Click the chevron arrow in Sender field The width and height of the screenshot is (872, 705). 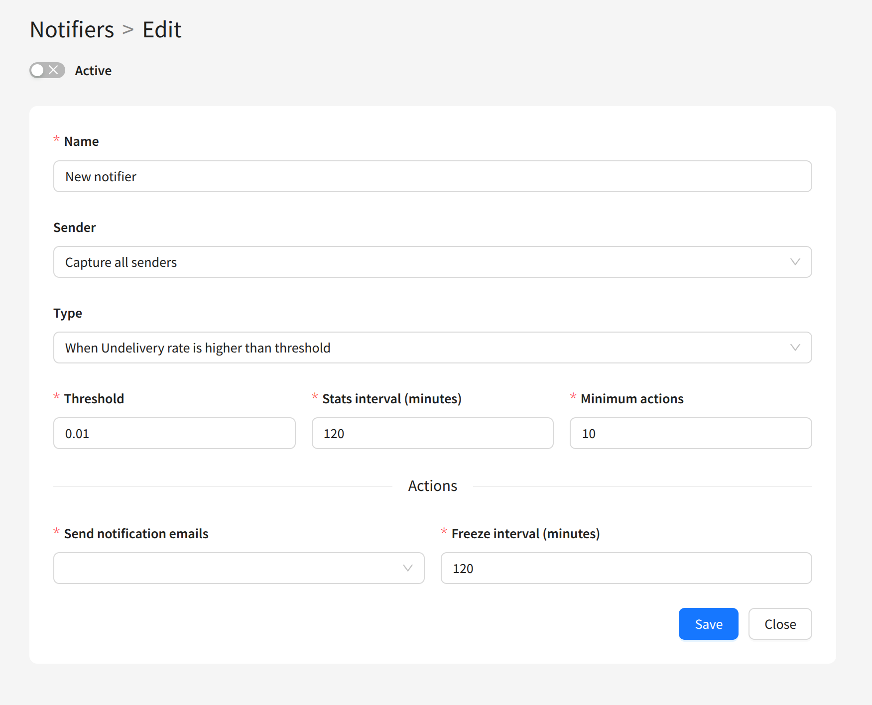coord(795,262)
